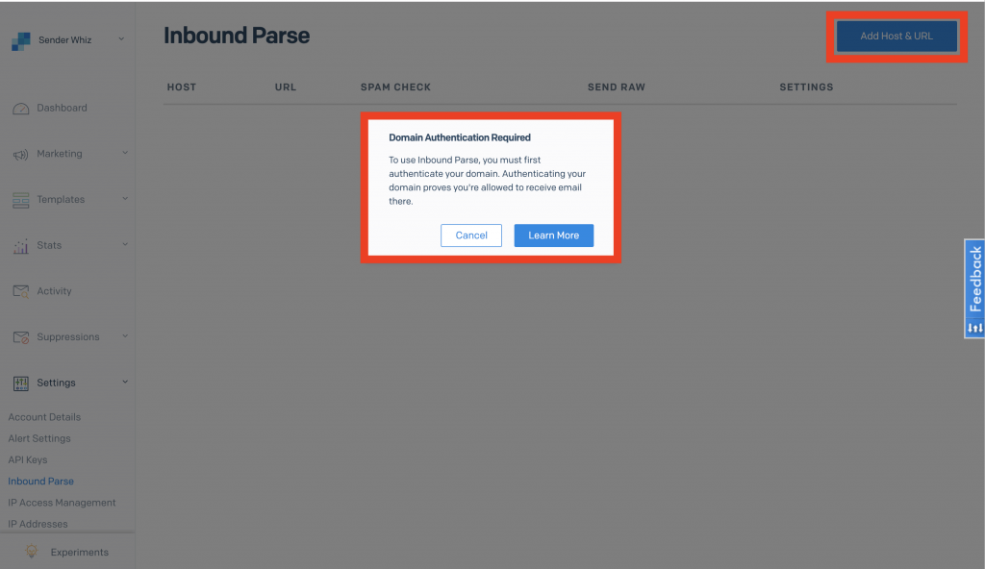Expand the Marketing menu chevron
The image size is (985, 569).
[125, 153]
